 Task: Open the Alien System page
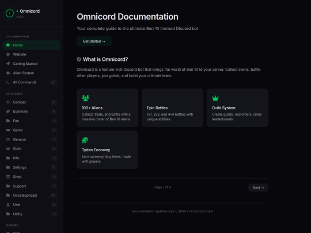click(31, 73)
